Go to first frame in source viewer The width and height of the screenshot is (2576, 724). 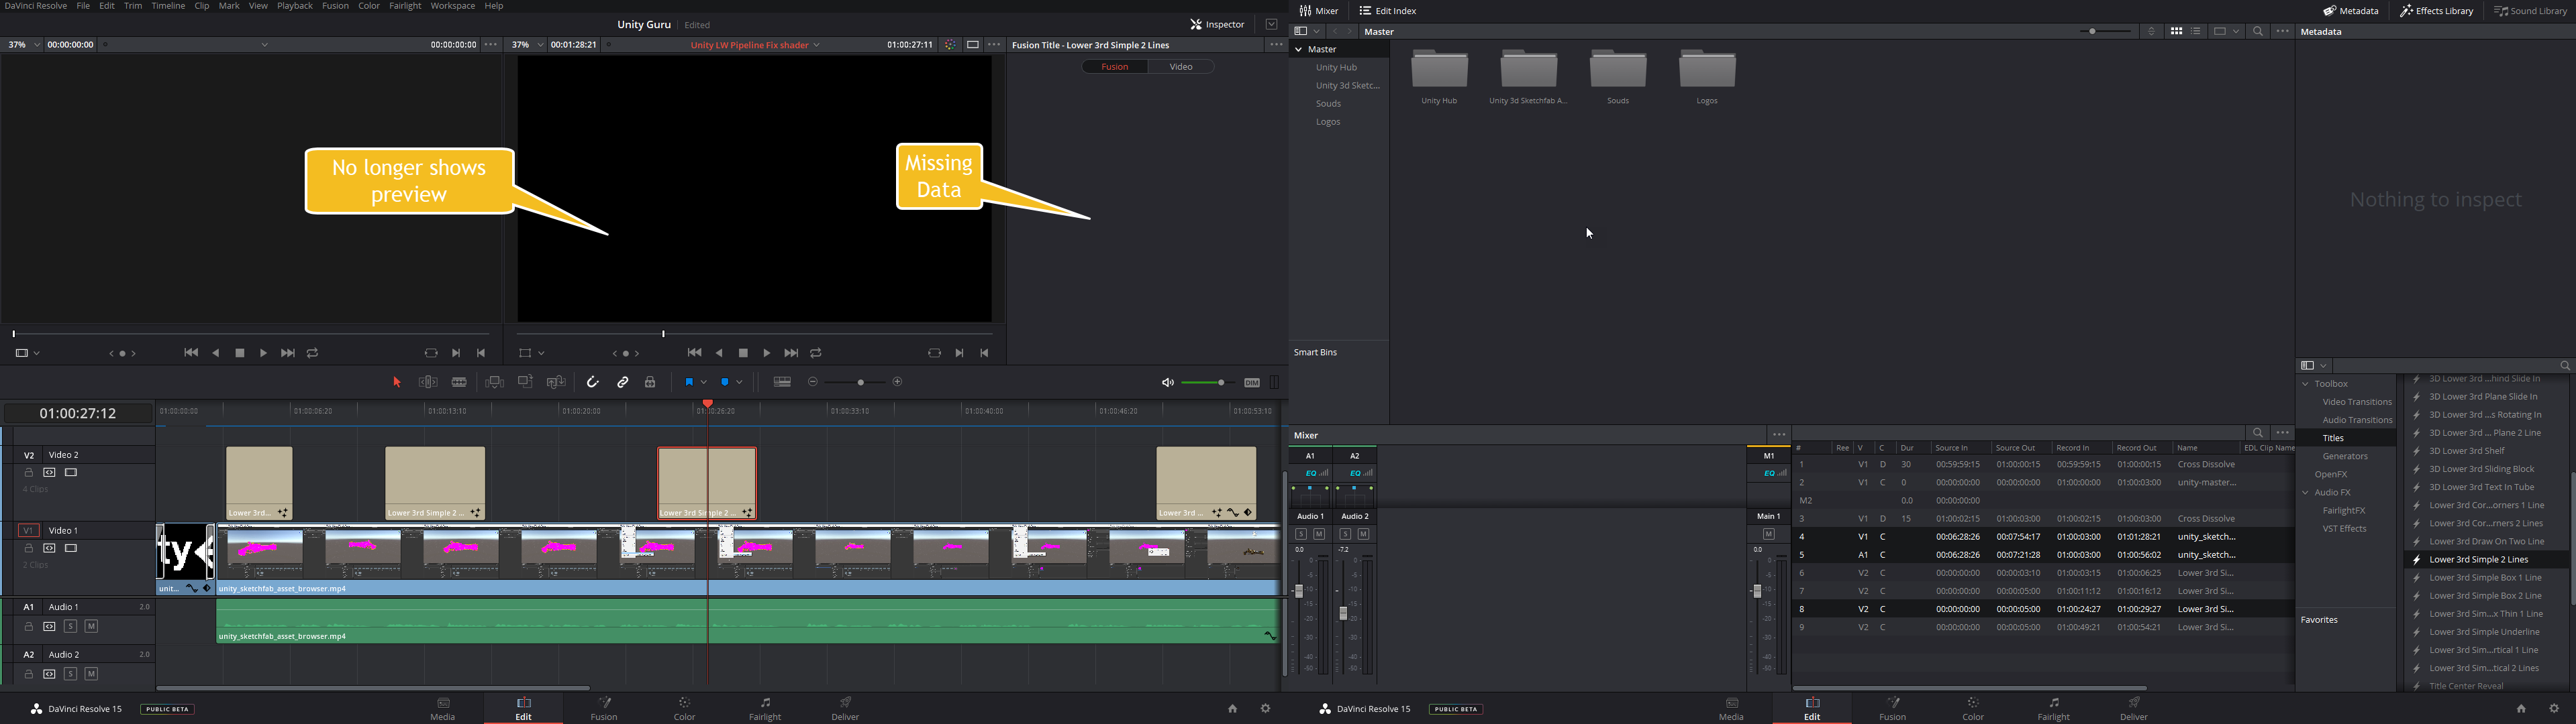(191, 353)
